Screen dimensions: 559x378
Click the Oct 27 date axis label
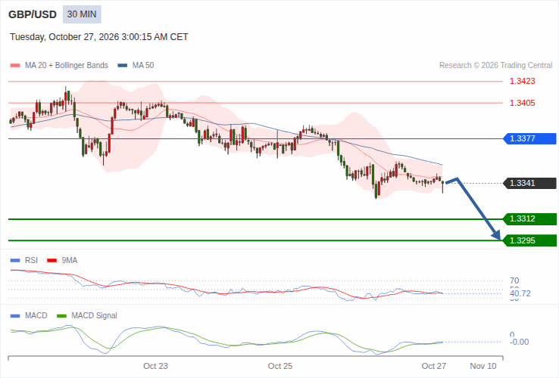tap(434, 366)
